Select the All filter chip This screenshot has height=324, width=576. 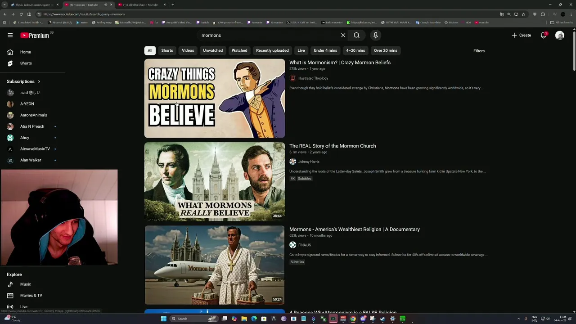click(150, 50)
